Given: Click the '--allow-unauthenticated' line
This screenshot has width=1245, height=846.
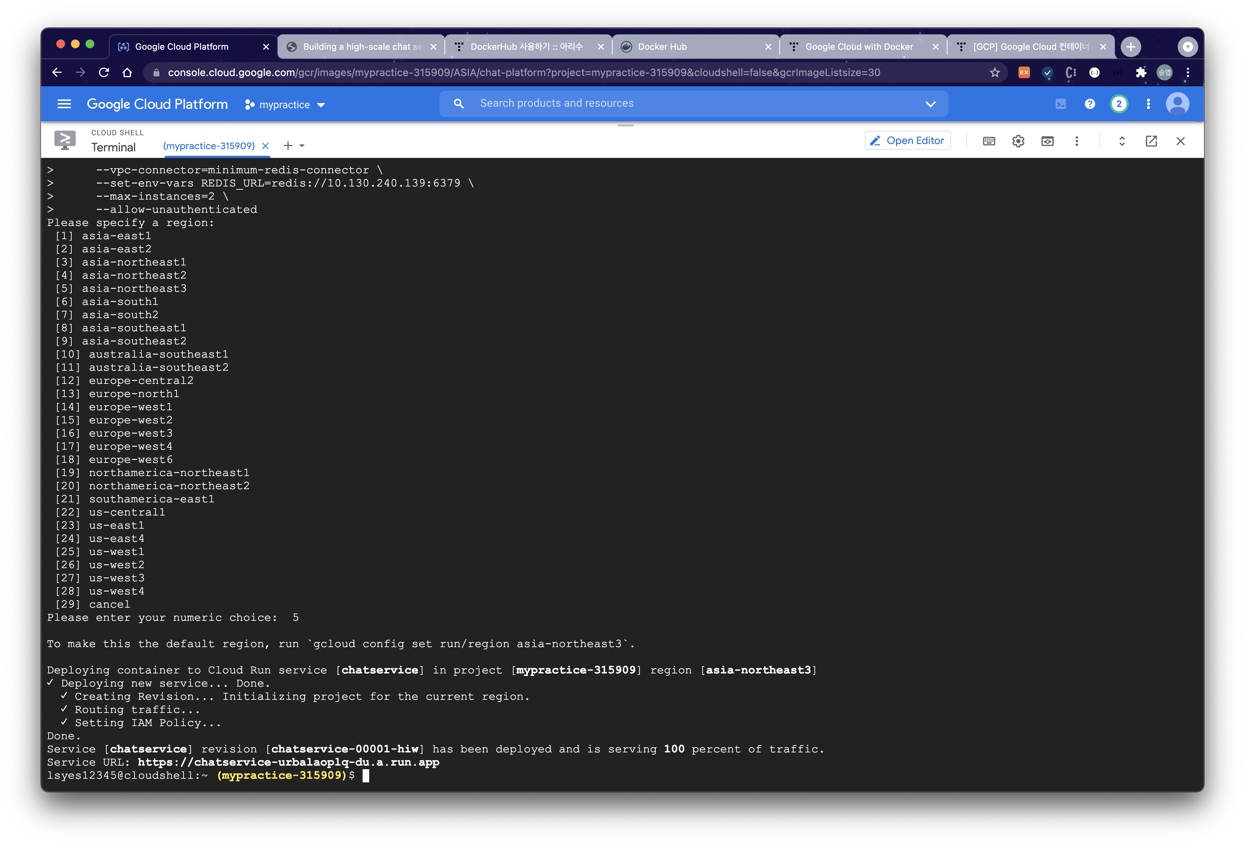Looking at the screenshot, I should pos(177,209).
